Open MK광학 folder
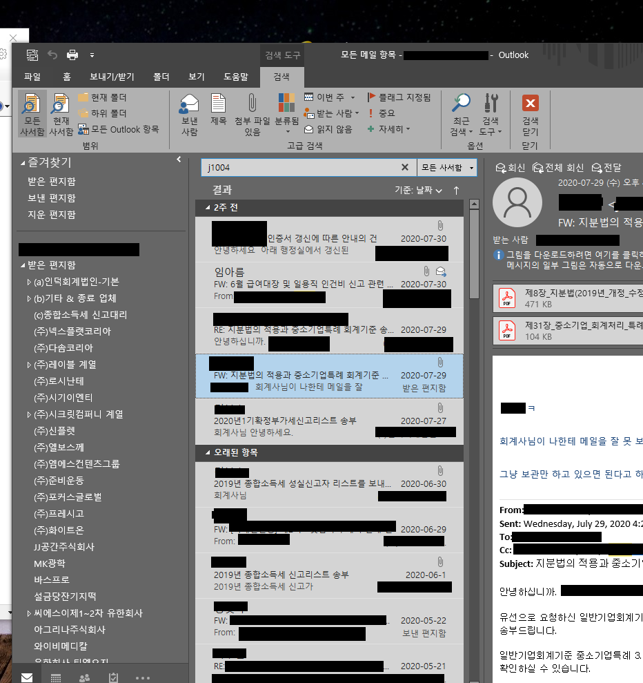This screenshot has width=643, height=683. click(50, 564)
